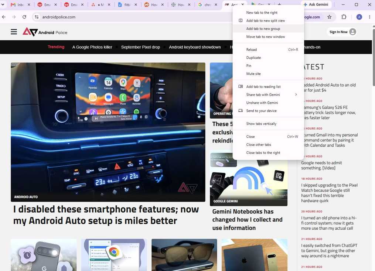Close the fitbit Docs tab
375x271 pixels.
pos(136,4)
